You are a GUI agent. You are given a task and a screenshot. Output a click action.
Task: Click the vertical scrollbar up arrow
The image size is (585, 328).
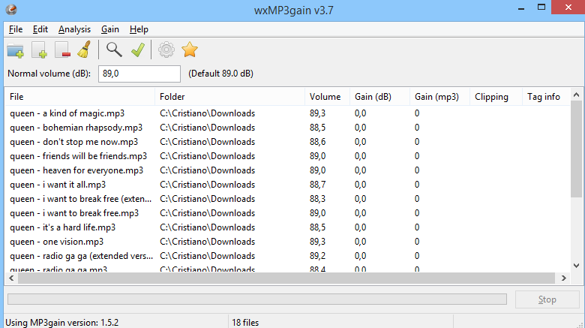[577, 95]
